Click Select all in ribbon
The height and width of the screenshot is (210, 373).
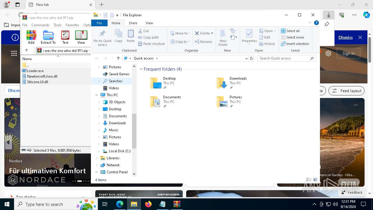pos(290,31)
